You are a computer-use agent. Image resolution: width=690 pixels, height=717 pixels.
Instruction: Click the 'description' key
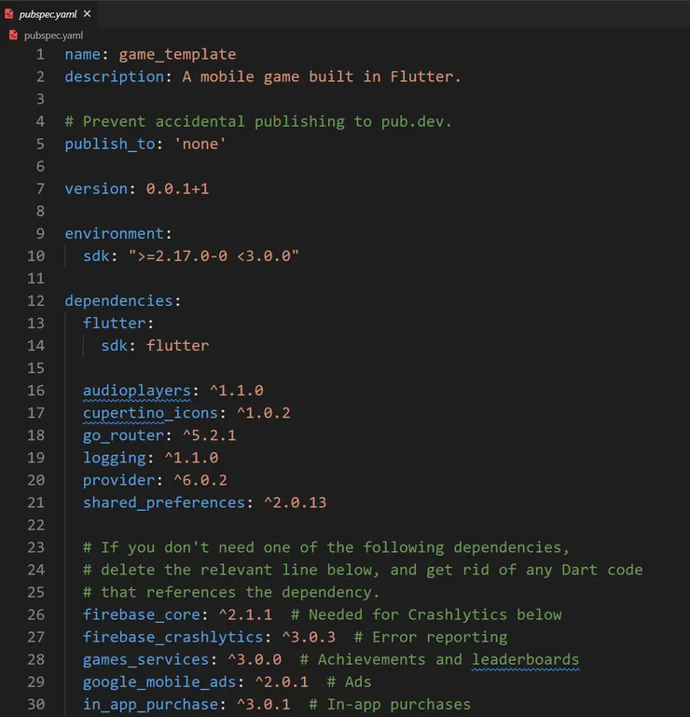[115, 76]
